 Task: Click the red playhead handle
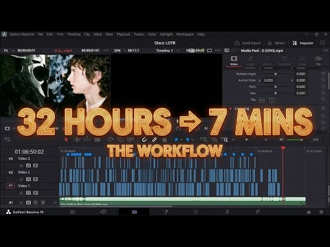[x=283, y=148]
